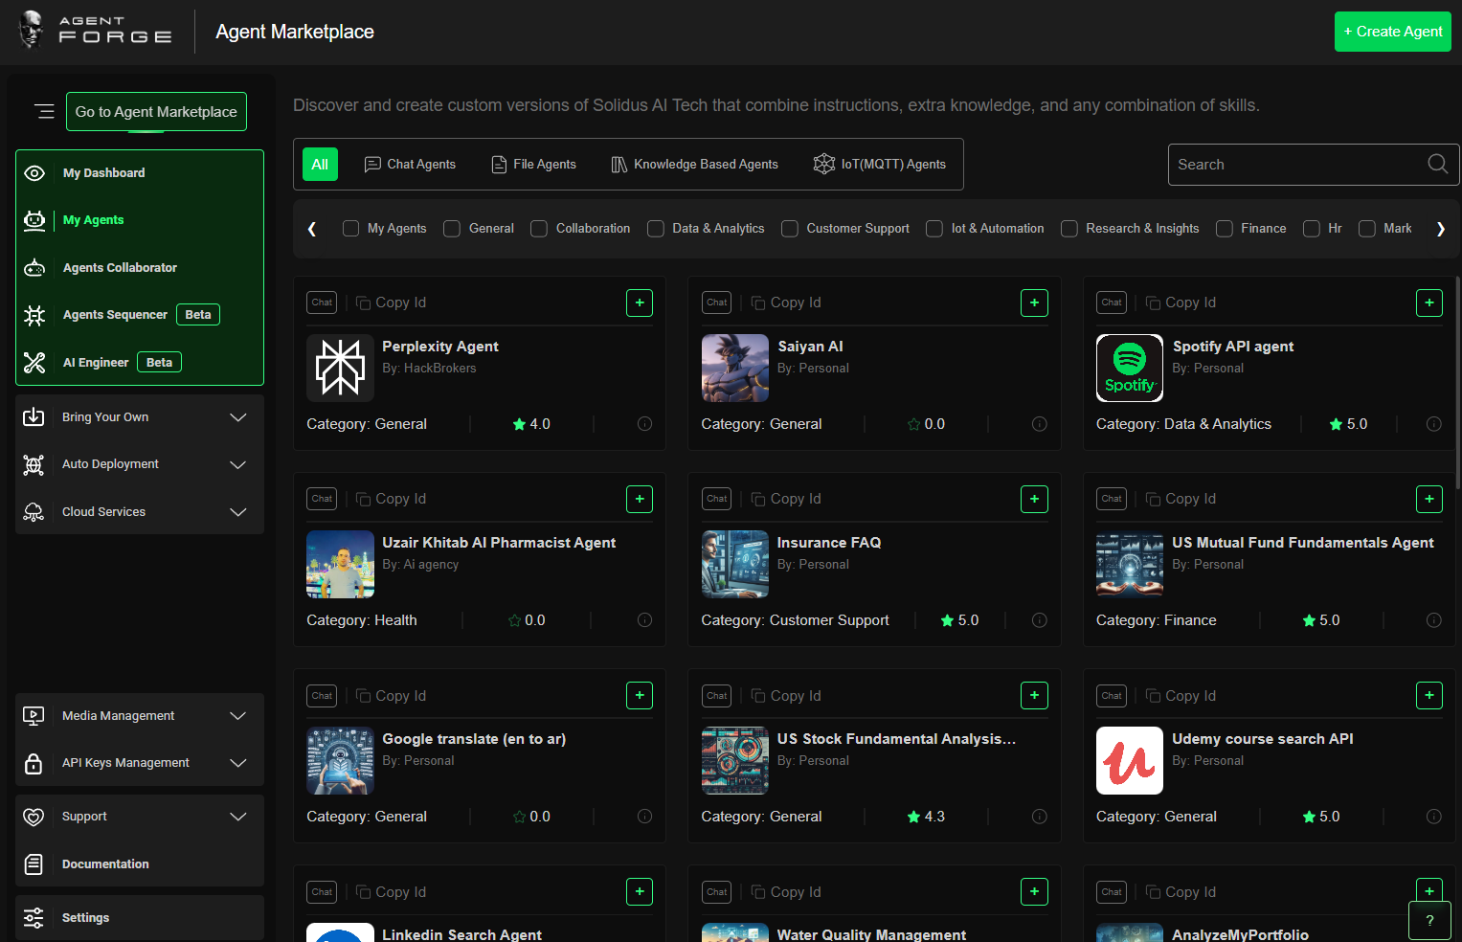Copy Id of US Mutual Fund Fundamentals Agent

click(1181, 499)
